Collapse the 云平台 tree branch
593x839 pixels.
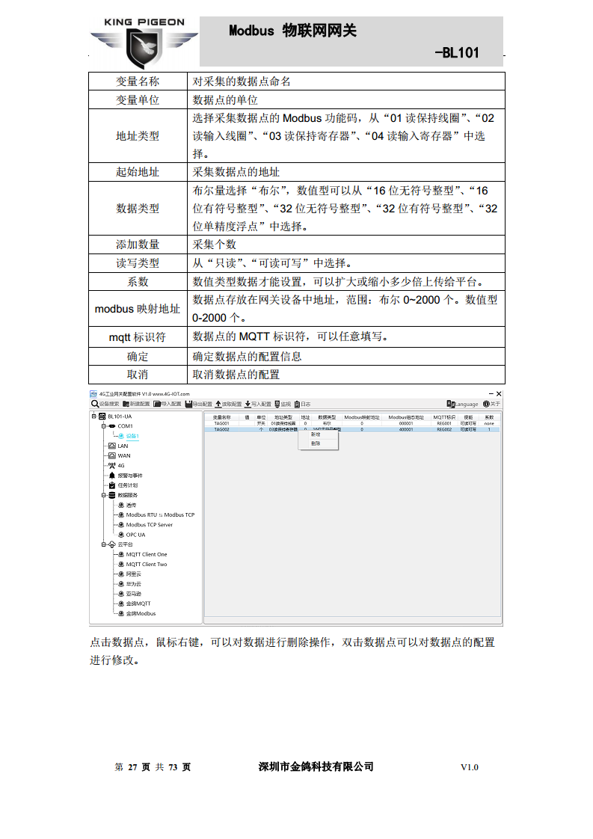[104, 544]
